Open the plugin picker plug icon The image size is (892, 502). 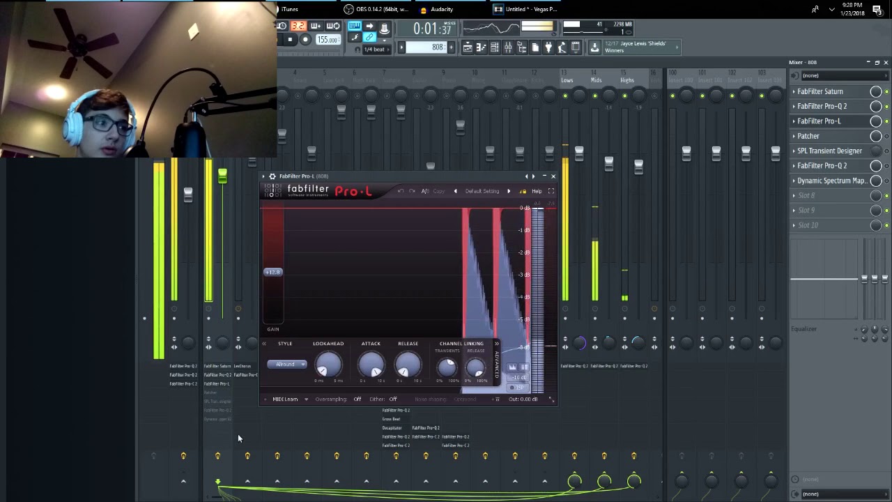pyautogui.click(x=548, y=47)
